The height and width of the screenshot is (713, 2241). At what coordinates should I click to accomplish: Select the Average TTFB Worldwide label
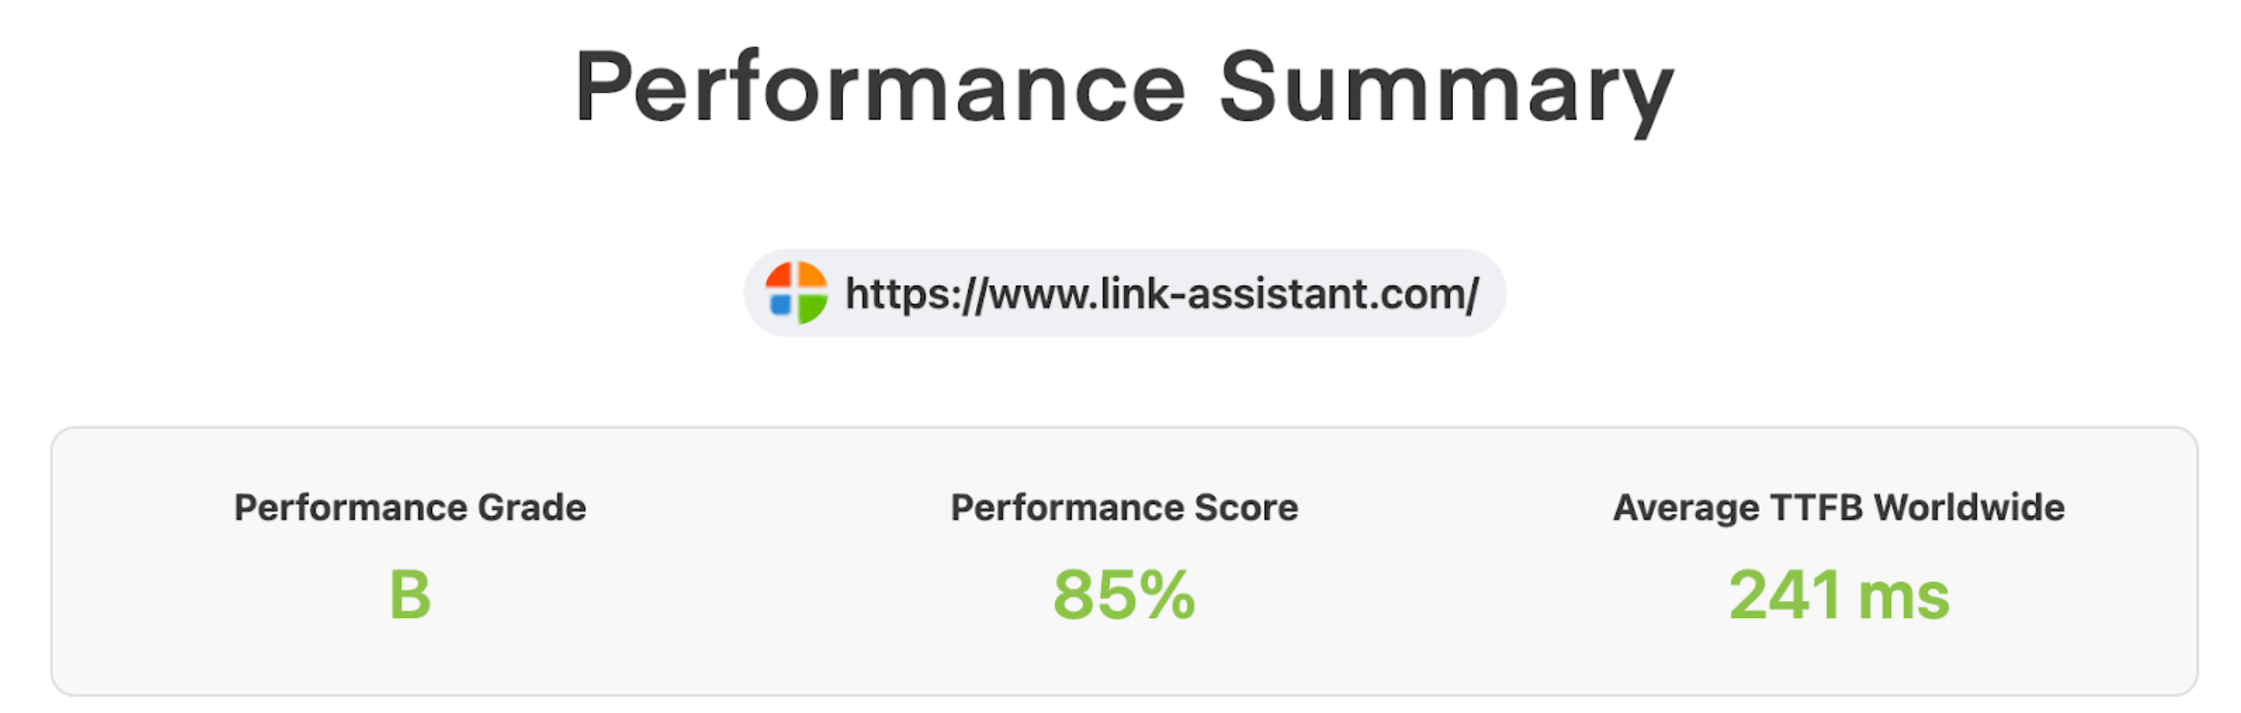tap(1839, 508)
